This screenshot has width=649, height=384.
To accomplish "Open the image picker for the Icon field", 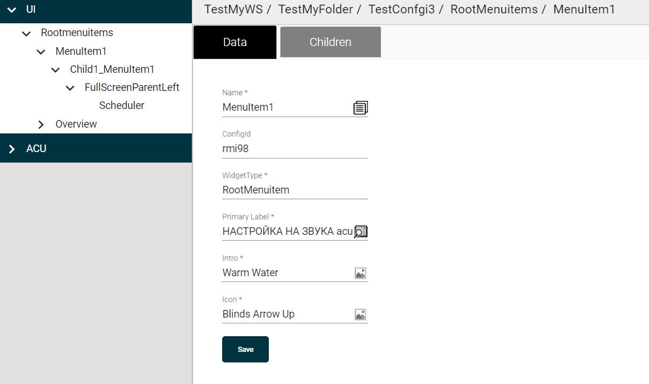I will click(x=360, y=314).
